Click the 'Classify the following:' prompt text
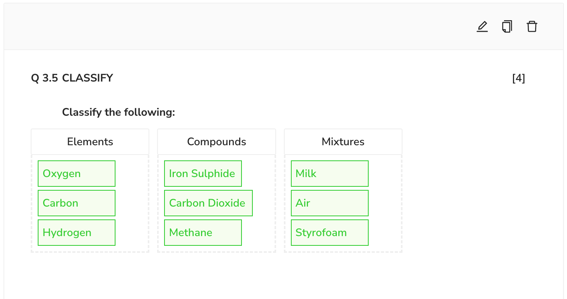 [119, 112]
